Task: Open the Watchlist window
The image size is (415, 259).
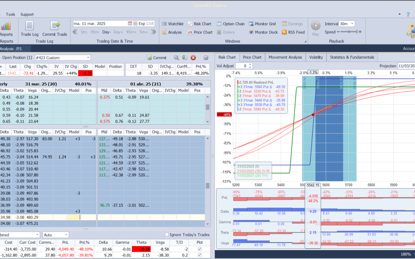Action: click(x=173, y=24)
